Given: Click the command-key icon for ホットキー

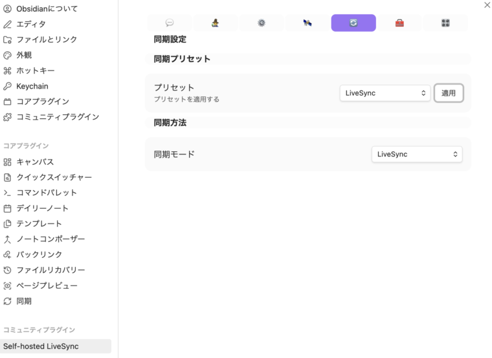Looking at the screenshot, I should coord(7,70).
